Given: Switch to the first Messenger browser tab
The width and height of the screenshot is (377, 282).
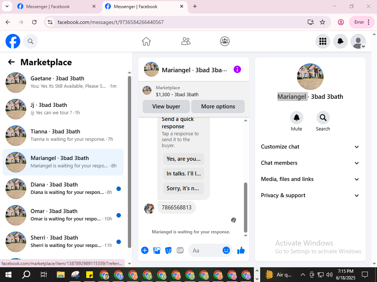Looking at the screenshot, I should 56,7.
